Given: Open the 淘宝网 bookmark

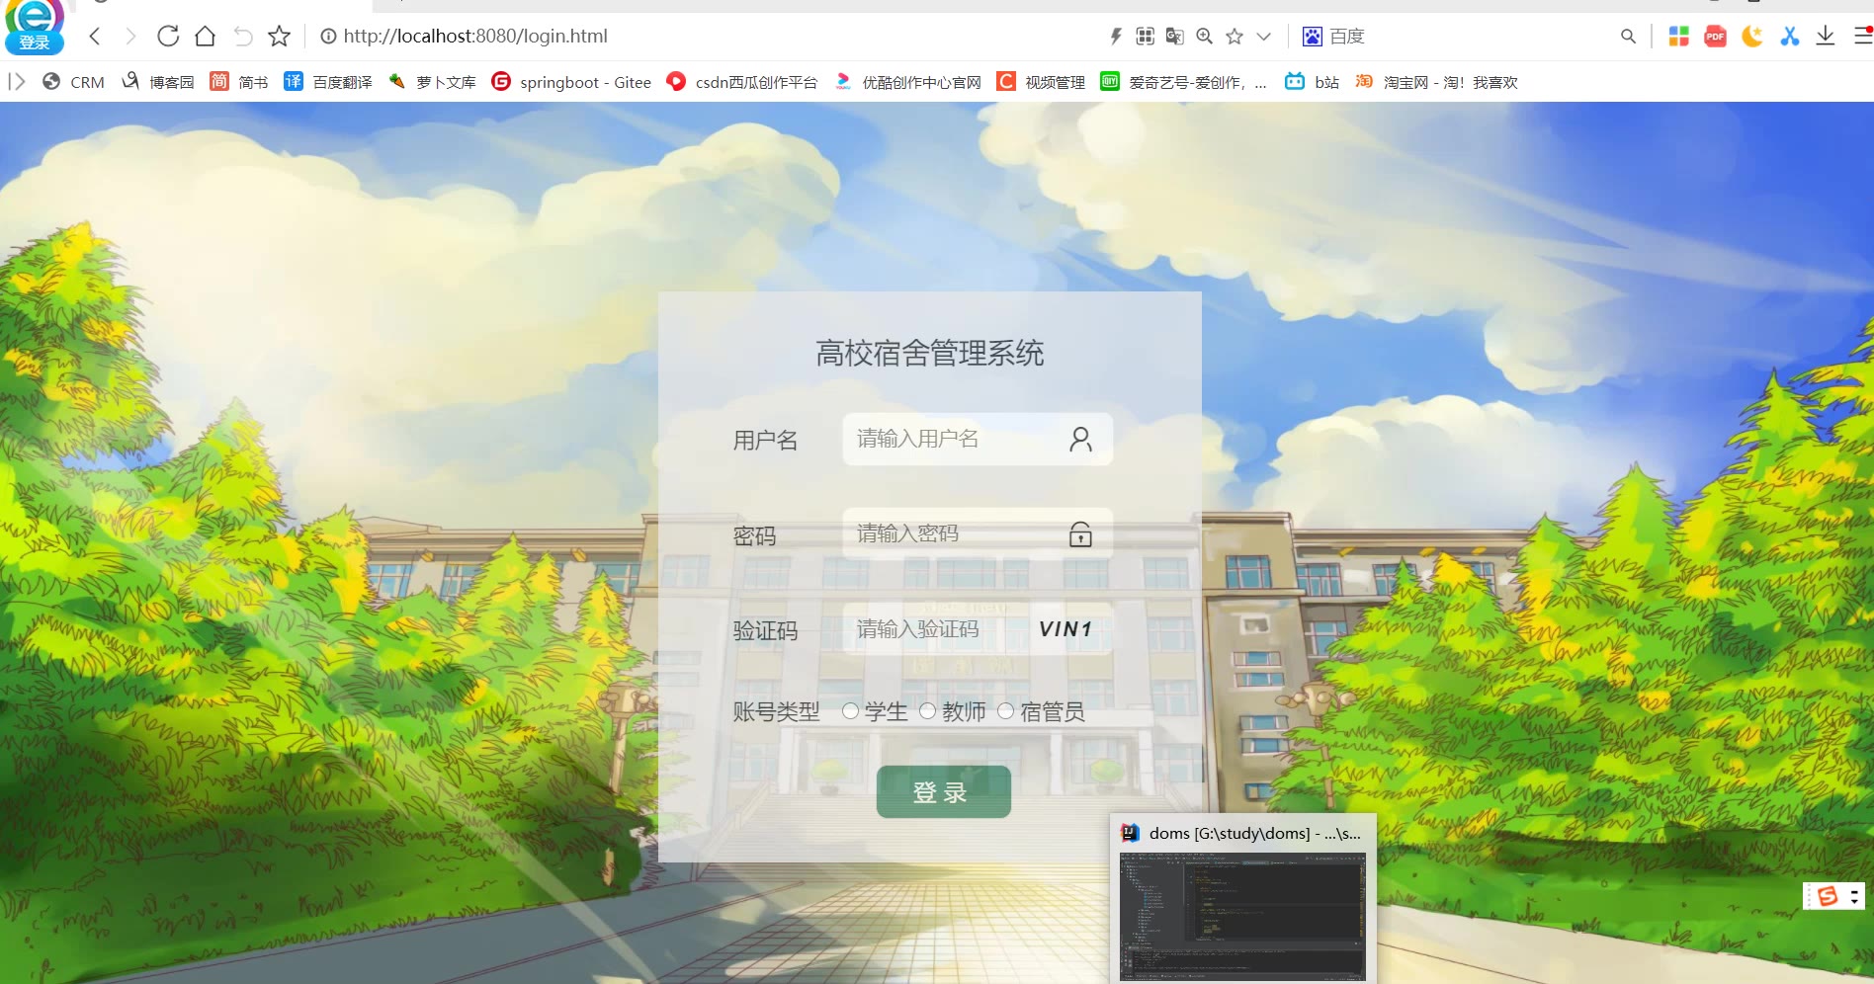Looking at the screenshot, I should [x=1436, y=82].
